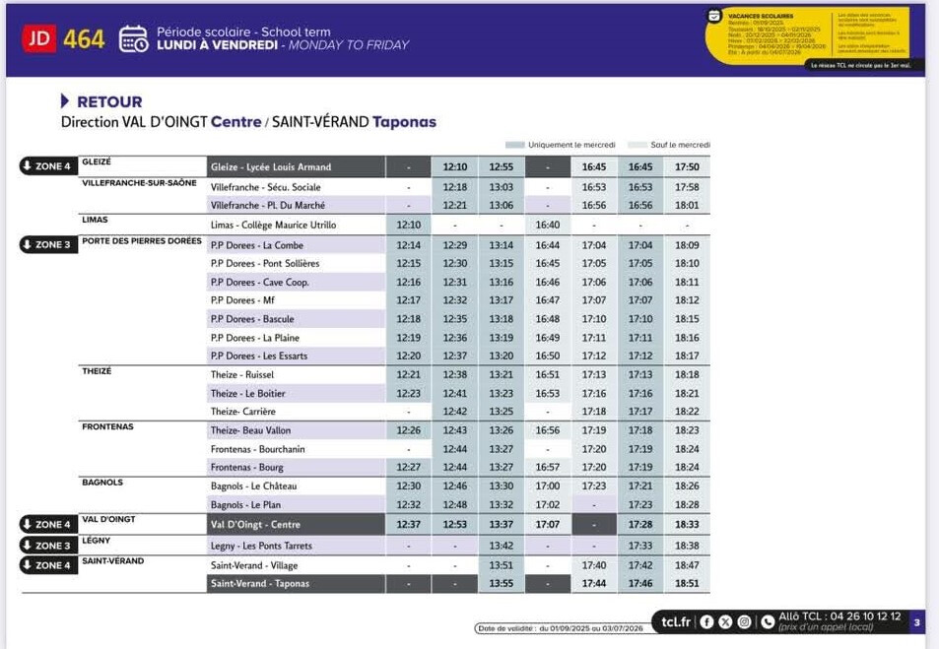Click the line number 464
The image size is (939, 649).
[x=84, y=39]
